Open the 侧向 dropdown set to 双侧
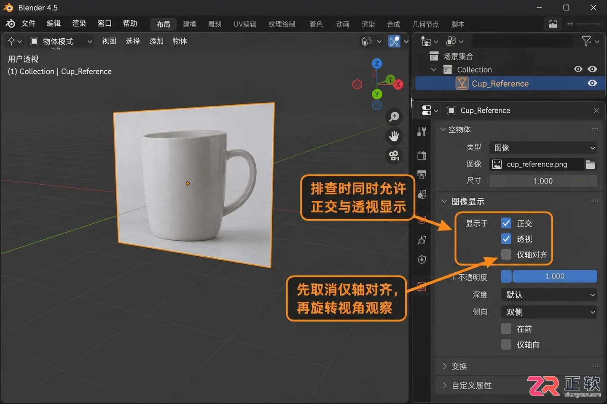 coord(549,312)
